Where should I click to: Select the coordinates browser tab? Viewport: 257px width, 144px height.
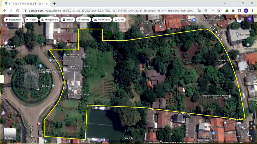coord(24,4)
